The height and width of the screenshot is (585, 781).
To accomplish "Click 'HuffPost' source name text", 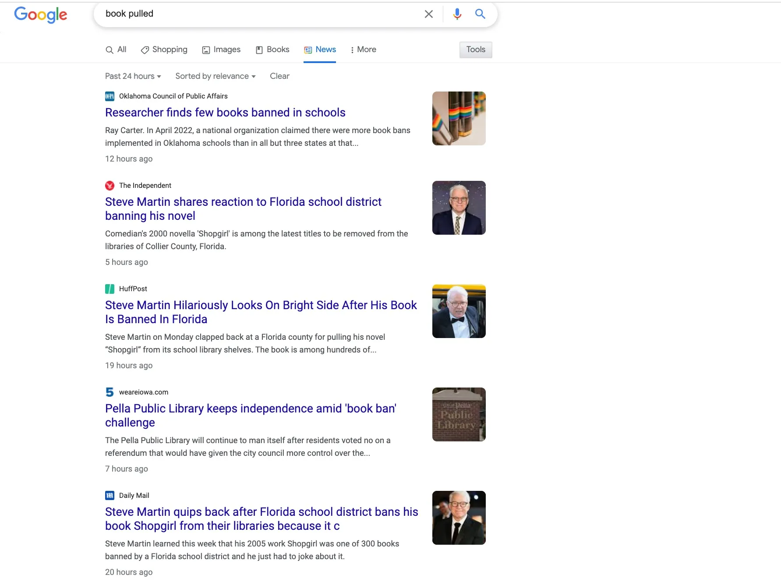I will click(x=133, y=289).
